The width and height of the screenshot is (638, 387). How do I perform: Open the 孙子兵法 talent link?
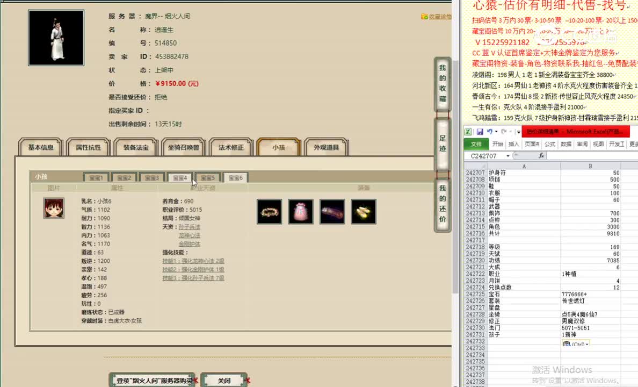(x=189, y=226)
